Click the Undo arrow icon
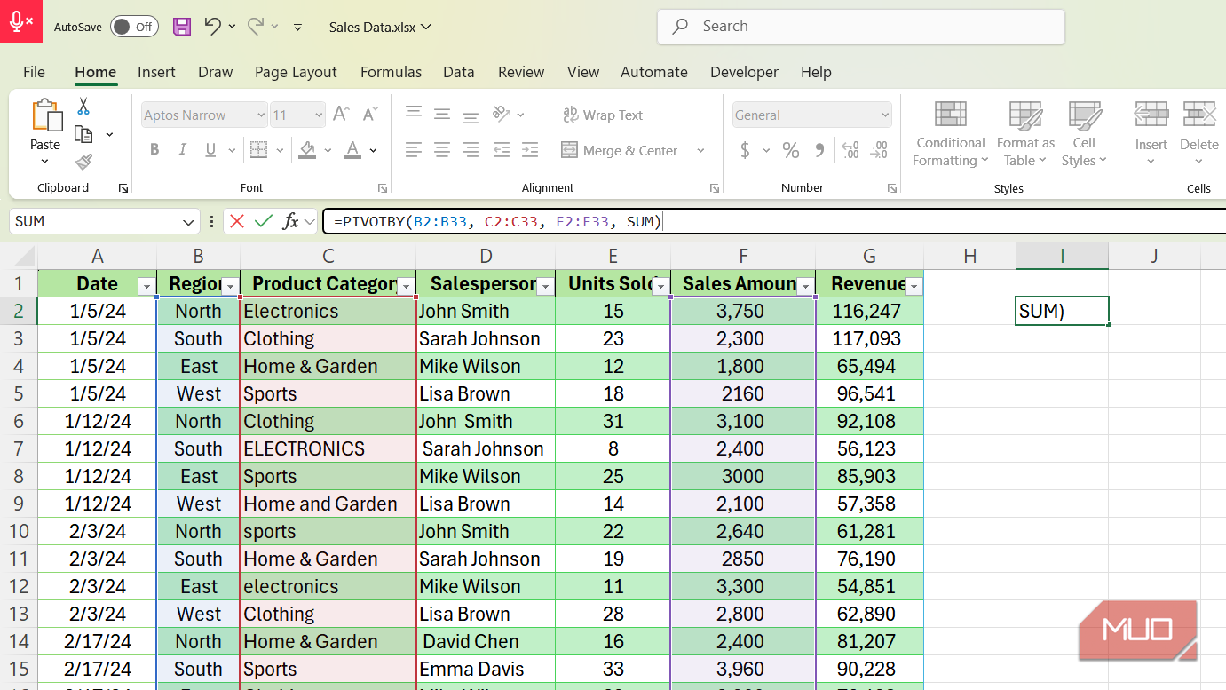The image size is (1226, 690). tap(212, 26)
